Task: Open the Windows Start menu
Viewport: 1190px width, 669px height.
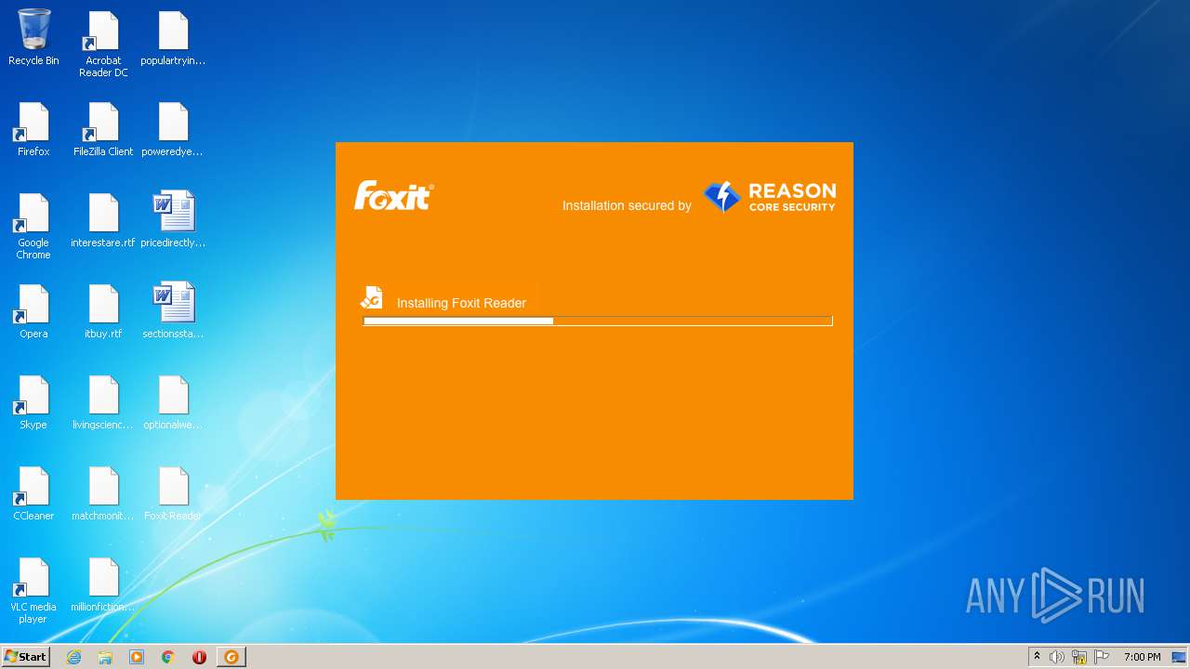Action: point(25,656)
